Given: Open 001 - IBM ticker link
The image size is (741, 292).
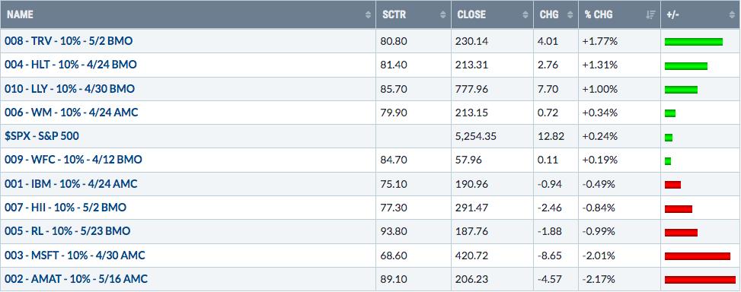Looking at the screenshot, I should pyautogui.click(x=71, y=183).
